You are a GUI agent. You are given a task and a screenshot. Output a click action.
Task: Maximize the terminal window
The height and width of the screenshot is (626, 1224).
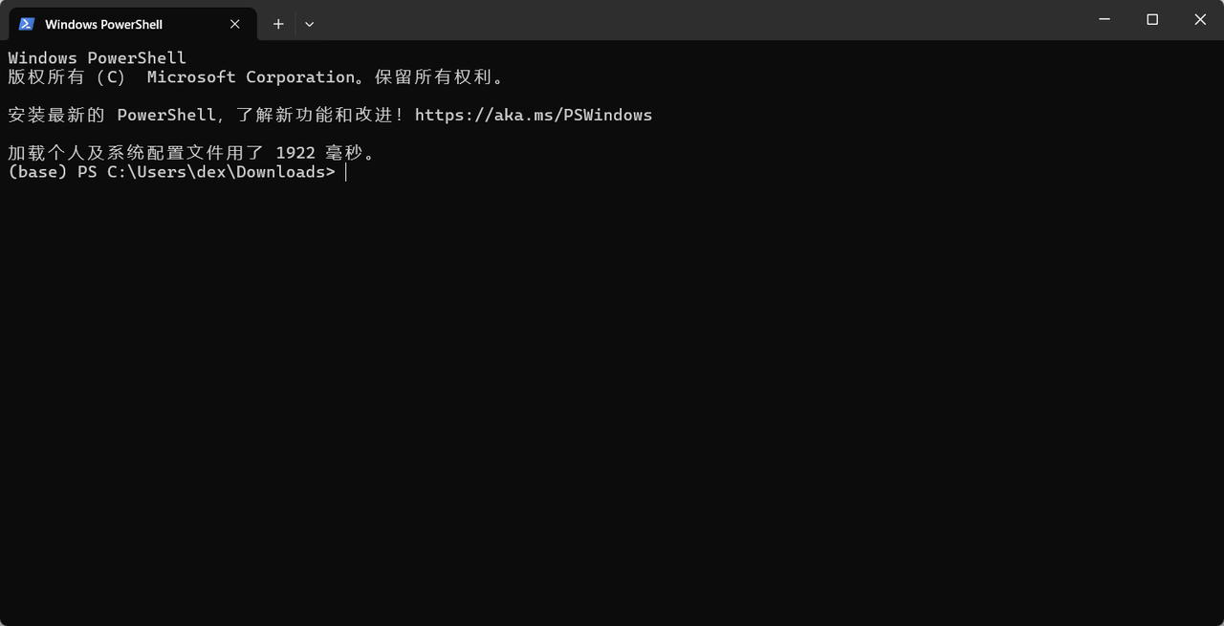pos(1152,20)
